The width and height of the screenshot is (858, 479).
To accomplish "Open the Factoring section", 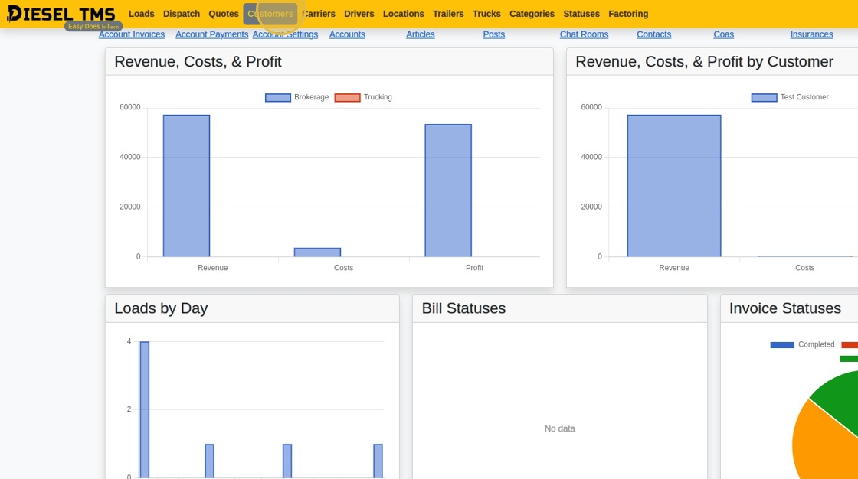I will point(628,14).
